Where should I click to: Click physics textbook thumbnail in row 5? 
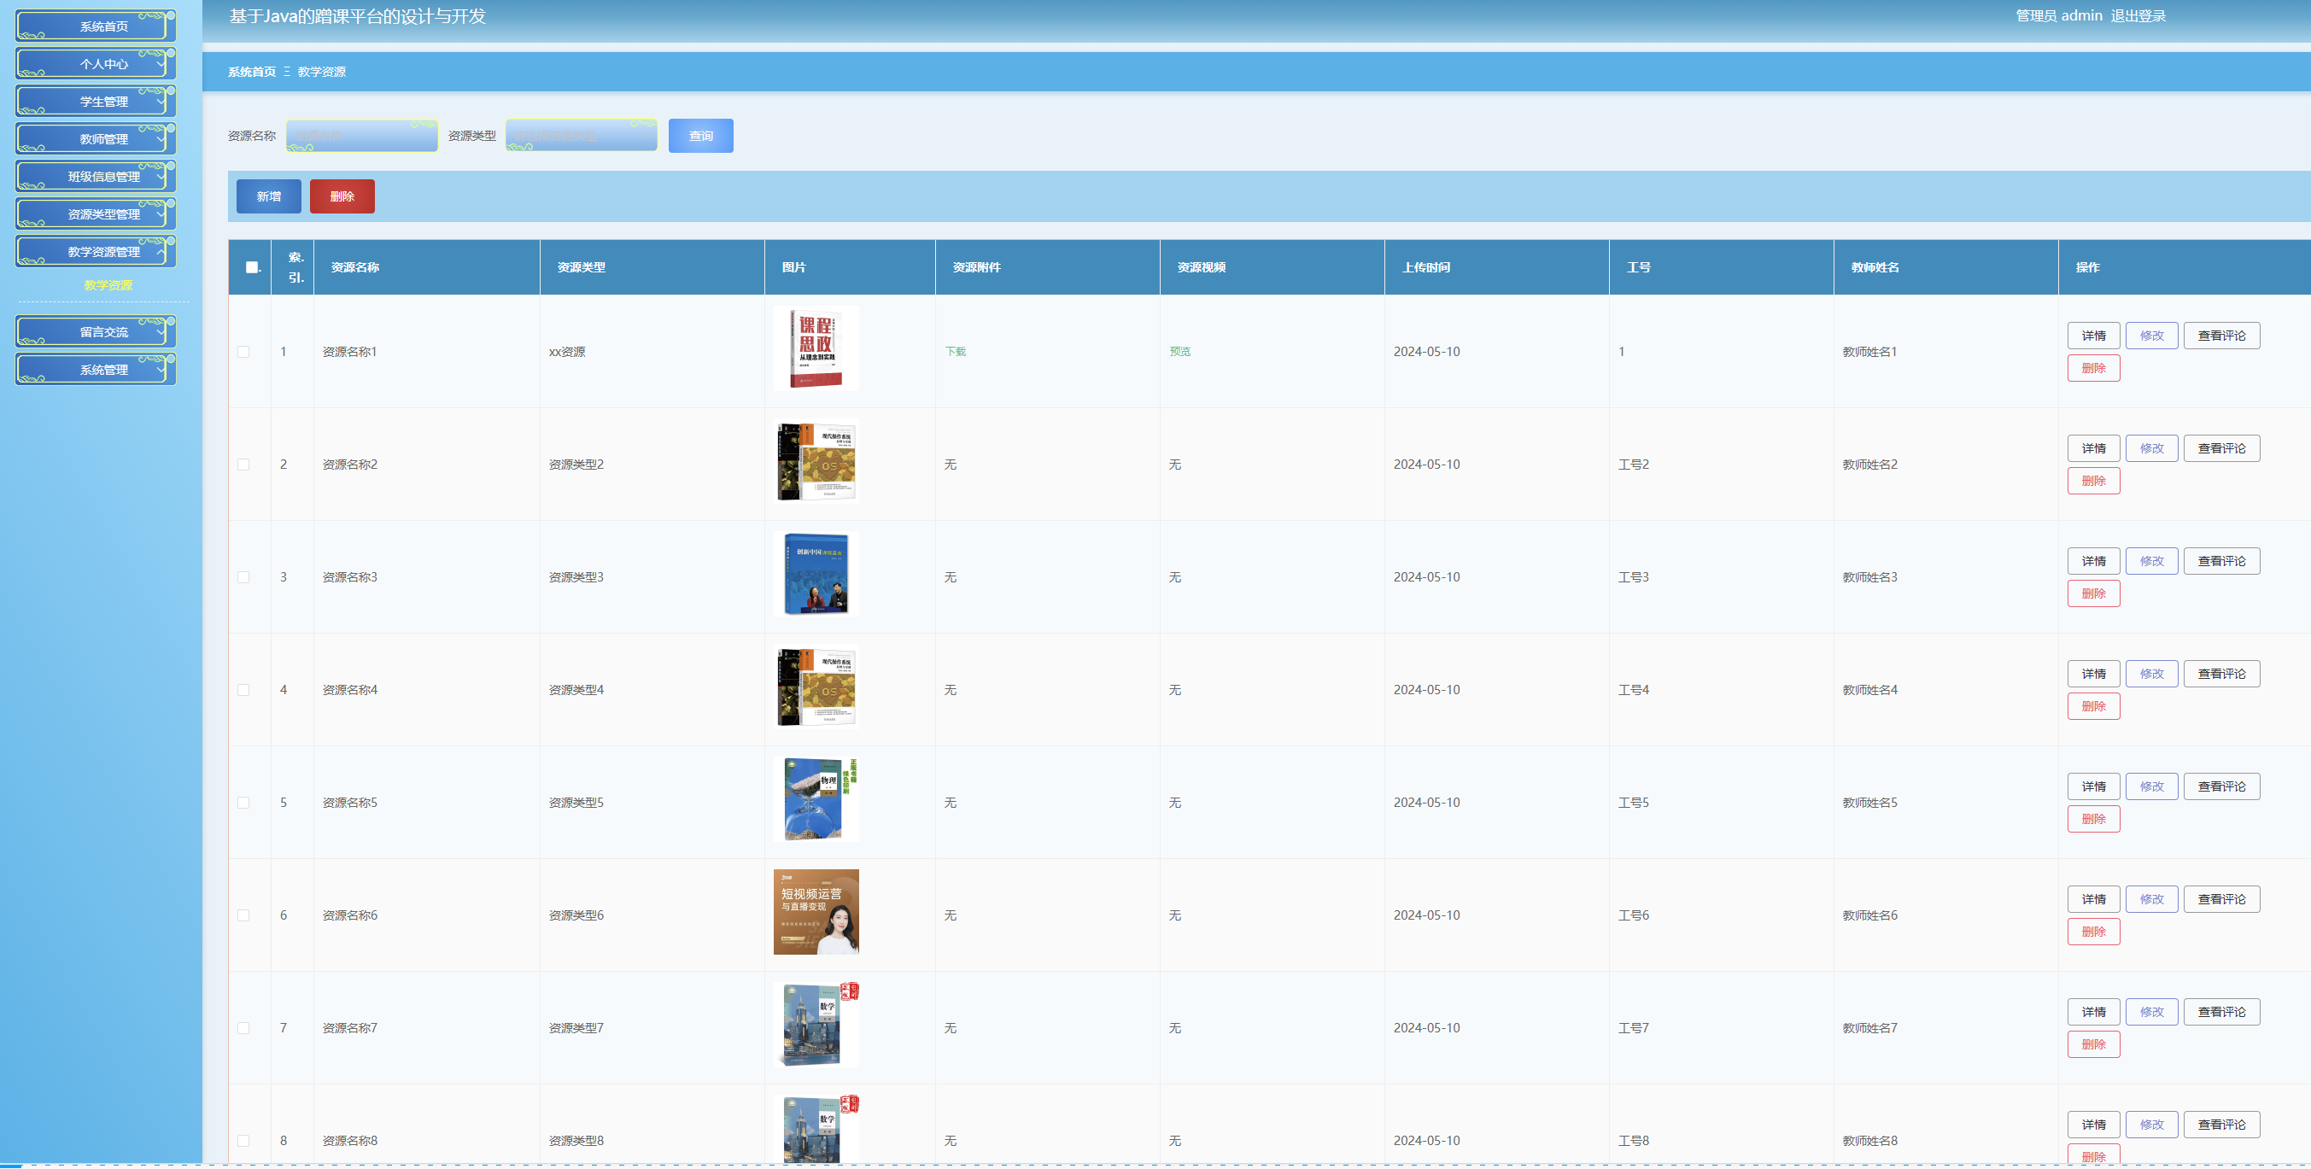[816, 799]
